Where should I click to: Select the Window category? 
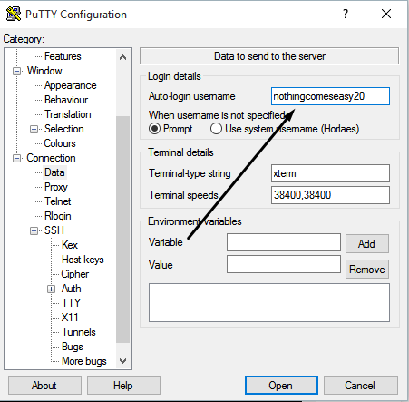point(44,71)
